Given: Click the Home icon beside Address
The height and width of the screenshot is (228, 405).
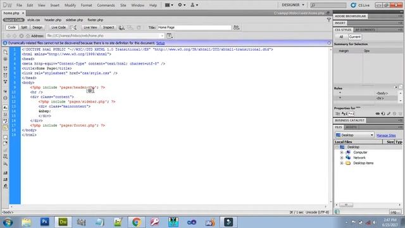Looking at the screenshot, I should pyautogui.click(x=28, y=36).
